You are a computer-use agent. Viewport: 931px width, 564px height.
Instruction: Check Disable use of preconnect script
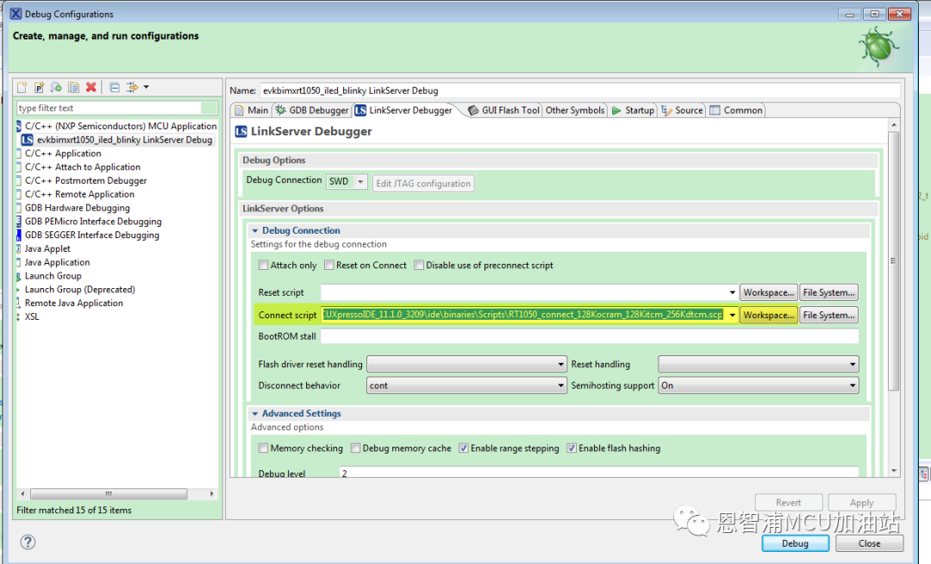[419, 266]
